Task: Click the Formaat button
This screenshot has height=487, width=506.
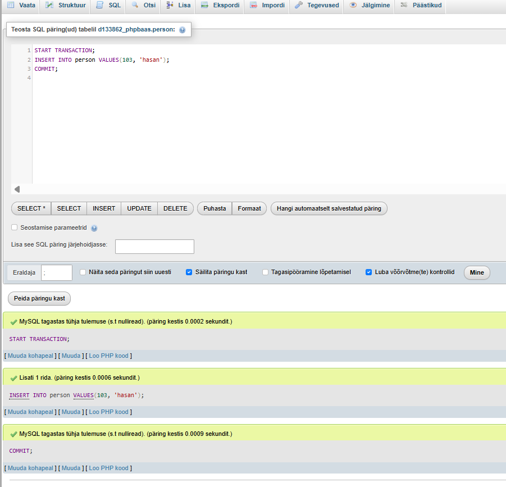Action: pyautogui.click(x=249, y=208)
